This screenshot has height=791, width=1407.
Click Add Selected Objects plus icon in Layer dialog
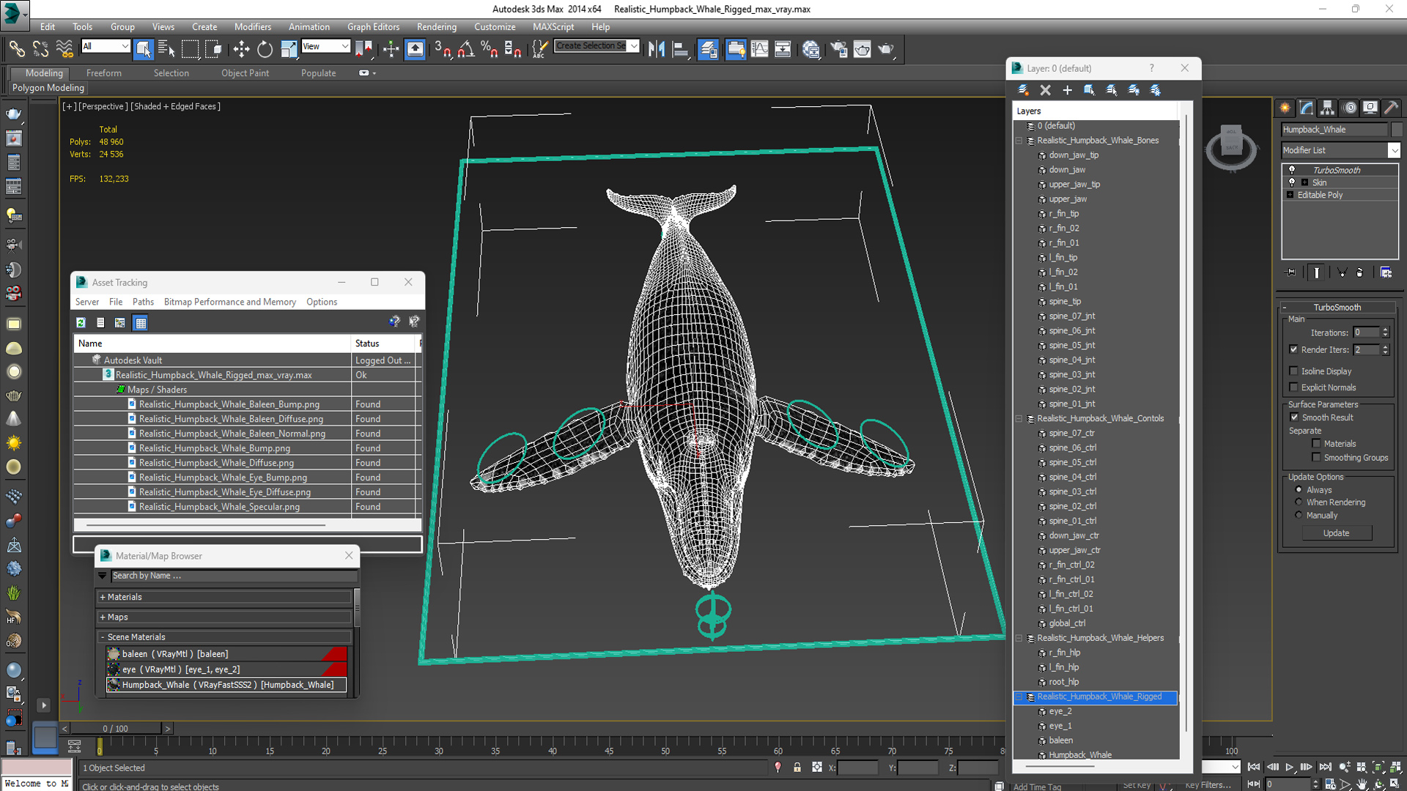pyautogui.click(x=1067, y=90)
